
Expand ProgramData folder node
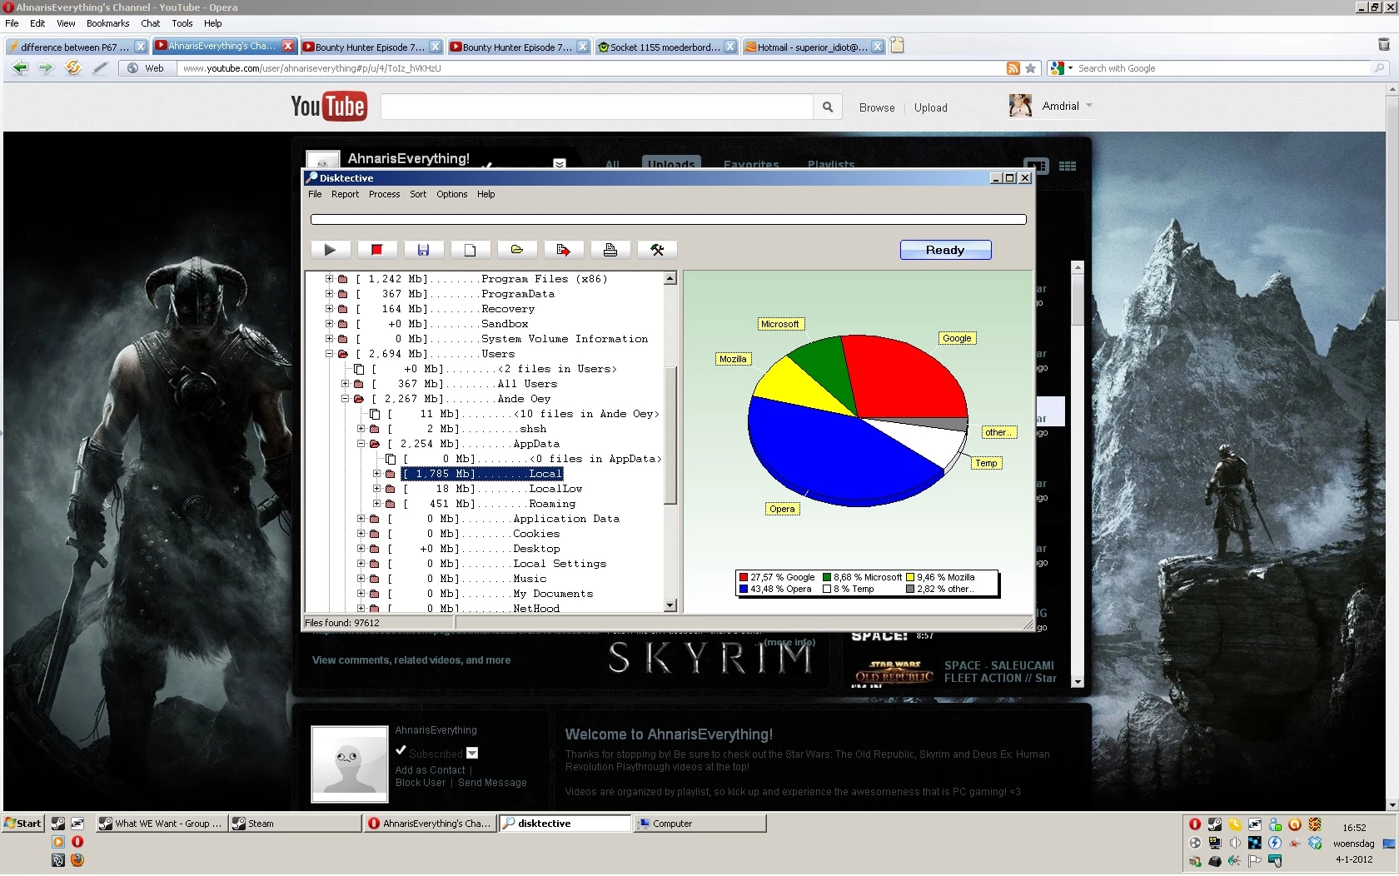[x=329, y=294]
